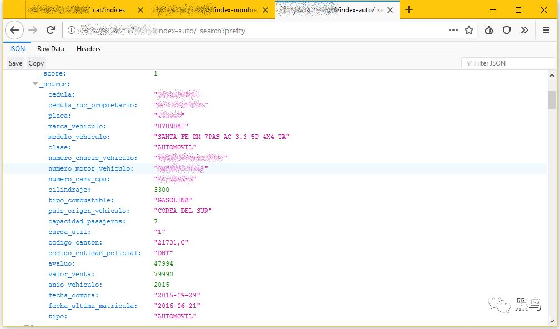Viewport: 560px width, 329px height.
Task: Click the "DNT" value
Action: [164, 253]
